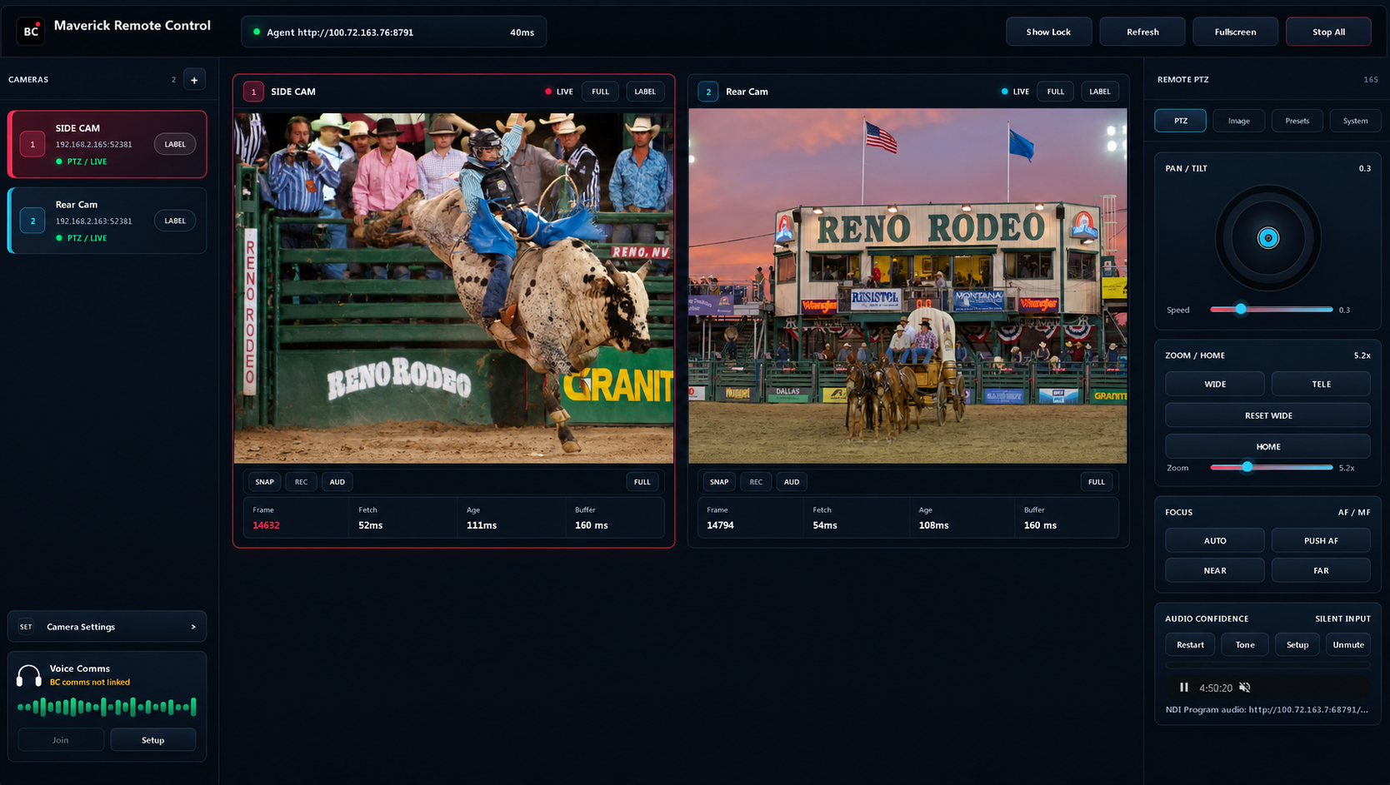Toggle AUD on the SIDE CAM viewer
The width and height of the screenshot is (1390, 785).
337,482
